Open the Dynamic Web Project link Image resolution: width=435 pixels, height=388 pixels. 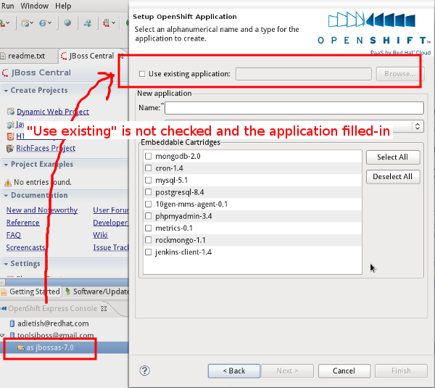[53, 112]
